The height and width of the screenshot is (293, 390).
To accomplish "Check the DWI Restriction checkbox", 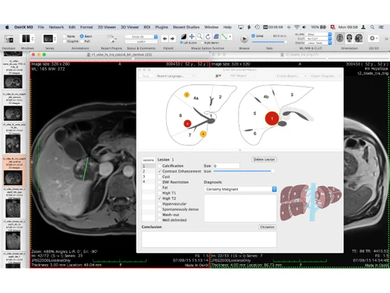I will tap(159, 182).
